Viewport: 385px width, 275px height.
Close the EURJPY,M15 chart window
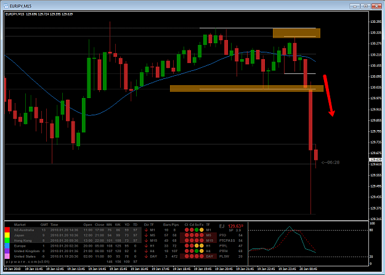click(x=376, y=6)
